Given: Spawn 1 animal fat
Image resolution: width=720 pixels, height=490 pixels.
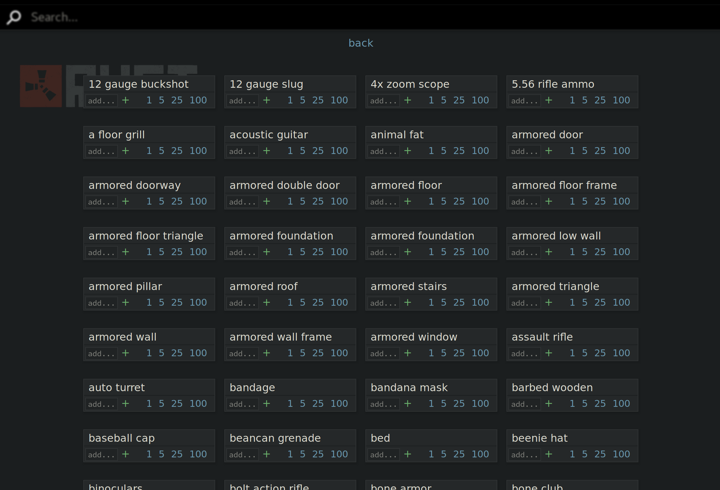Looking at the screenshot, I should coord(431,151).
